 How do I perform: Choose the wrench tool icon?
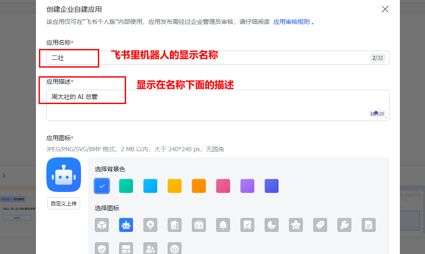click(344, 225)
